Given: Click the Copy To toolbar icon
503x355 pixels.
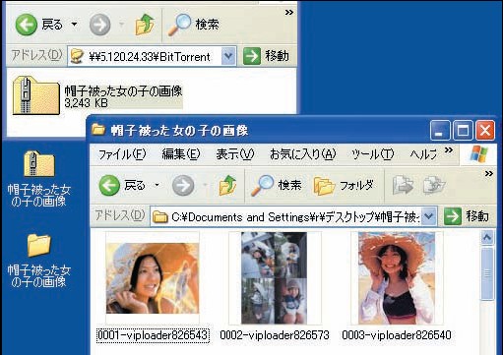Looking at the screenshot, I should [x=434, y=185].
